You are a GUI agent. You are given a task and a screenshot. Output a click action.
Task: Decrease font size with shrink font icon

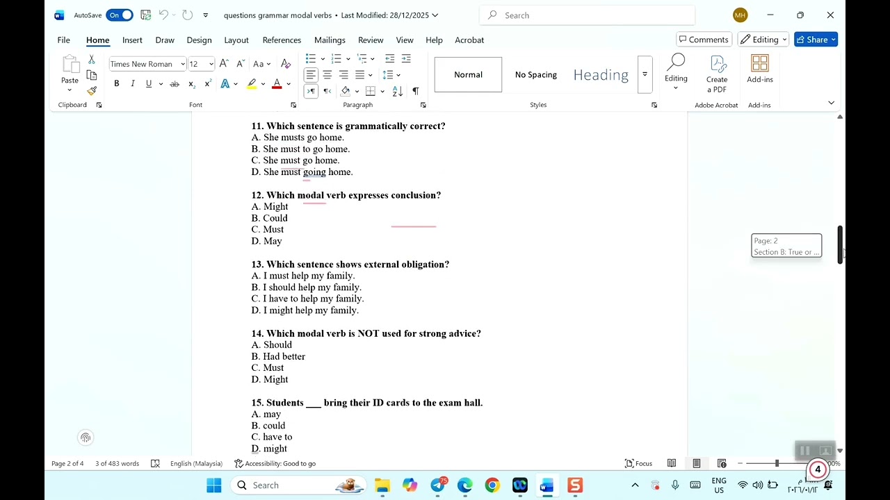tap(241, 64)
